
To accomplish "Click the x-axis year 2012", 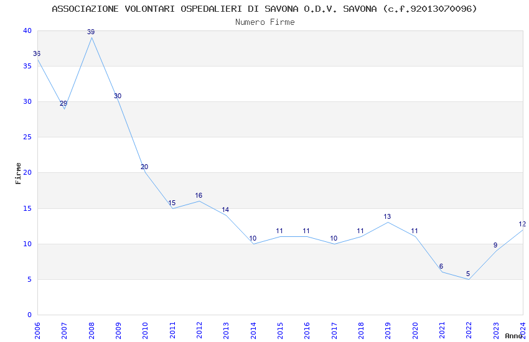I will [x=199, y=330].
